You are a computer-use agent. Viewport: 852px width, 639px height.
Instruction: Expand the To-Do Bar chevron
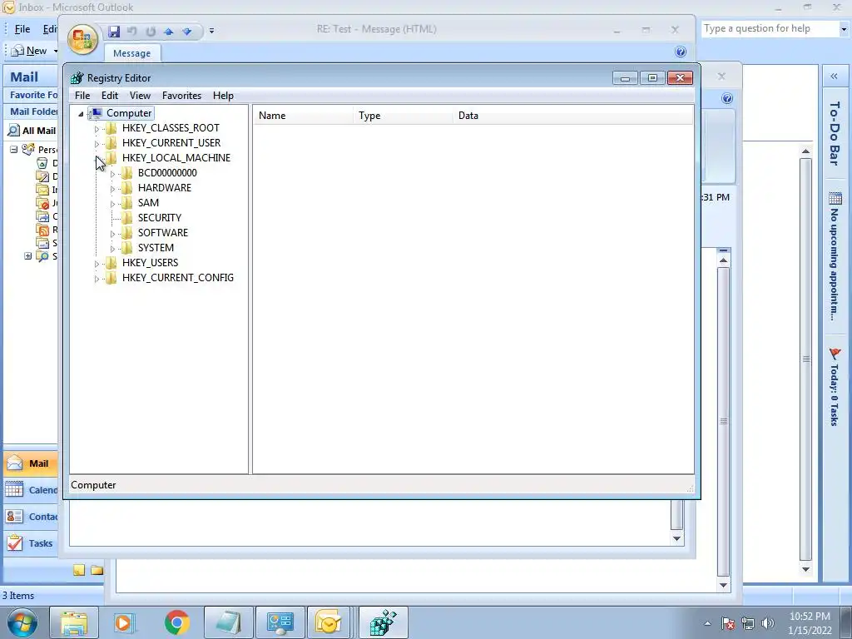click(834, 77)
